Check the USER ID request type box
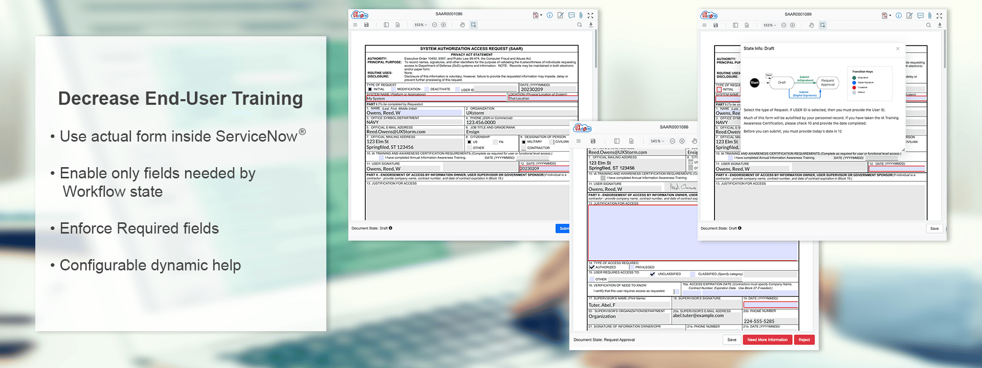 (457, 89)
